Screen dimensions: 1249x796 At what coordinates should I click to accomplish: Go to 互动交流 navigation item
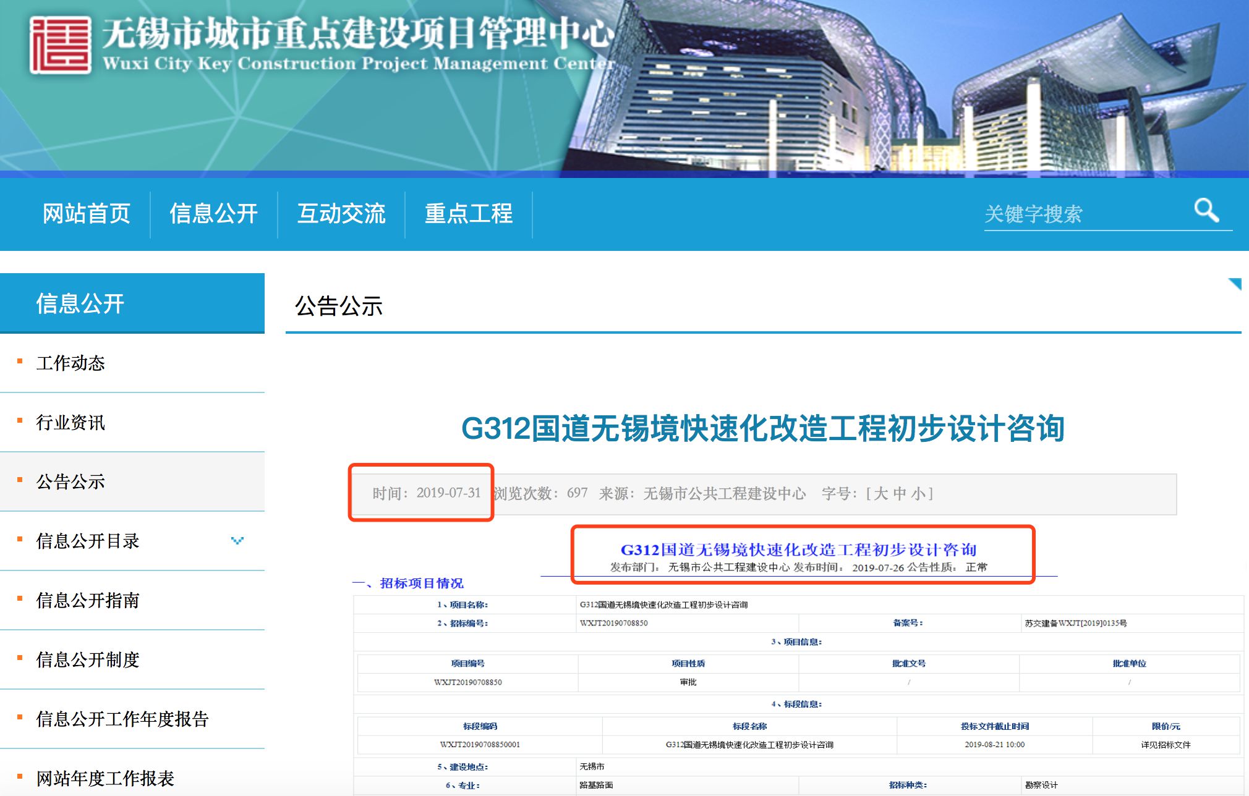tap(341, 214)
